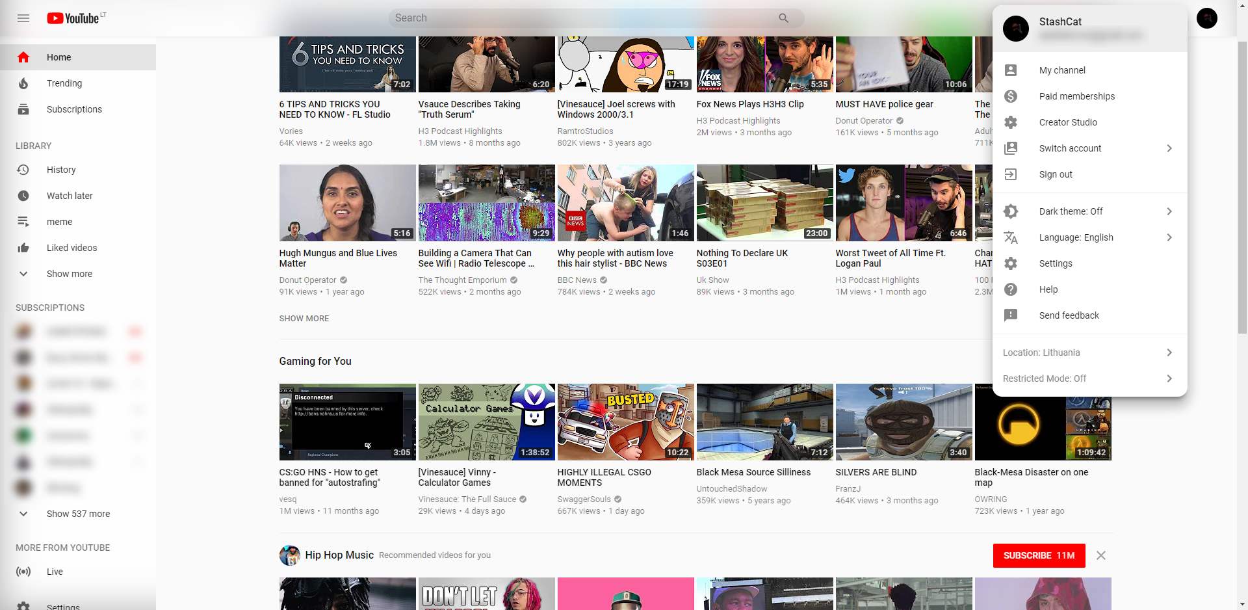The image size is (1248, 610).
Task: Open the hamburger guide menu icon
Action: pyautogui.click(x=23, y=18)
